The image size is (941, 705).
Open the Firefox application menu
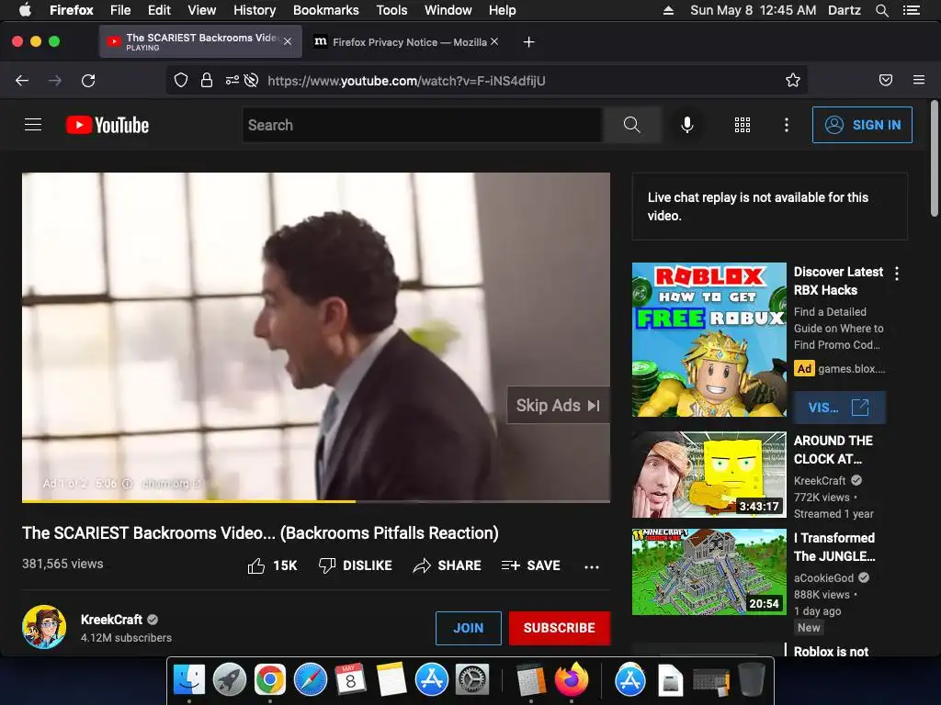pos(919,80)
